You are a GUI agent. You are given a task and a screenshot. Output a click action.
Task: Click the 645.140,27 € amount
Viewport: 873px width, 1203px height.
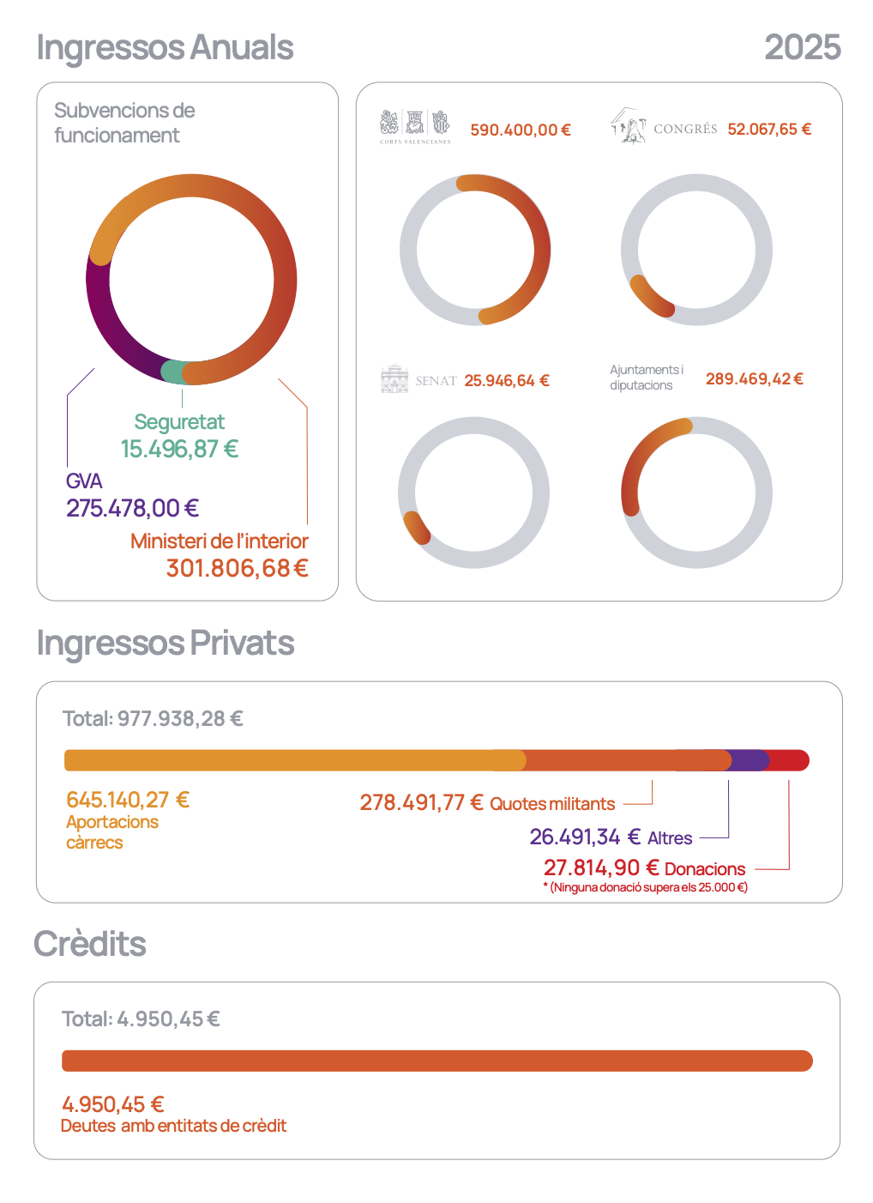point(128,800)
